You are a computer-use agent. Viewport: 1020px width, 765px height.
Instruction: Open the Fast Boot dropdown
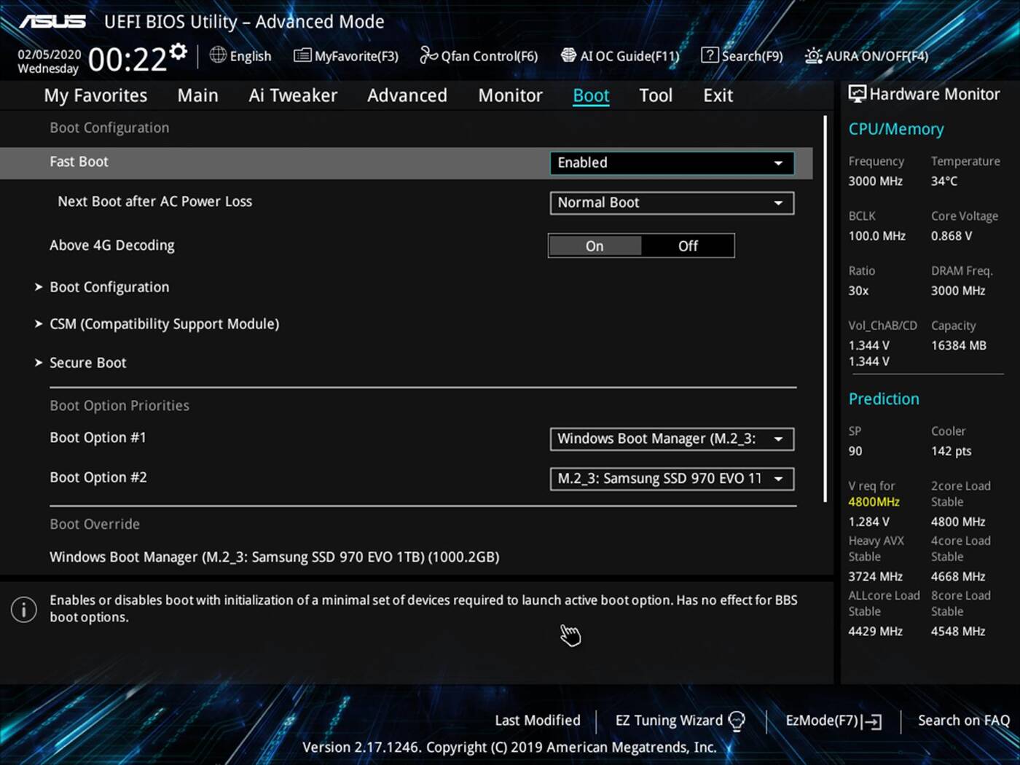(x=670, y=162)
